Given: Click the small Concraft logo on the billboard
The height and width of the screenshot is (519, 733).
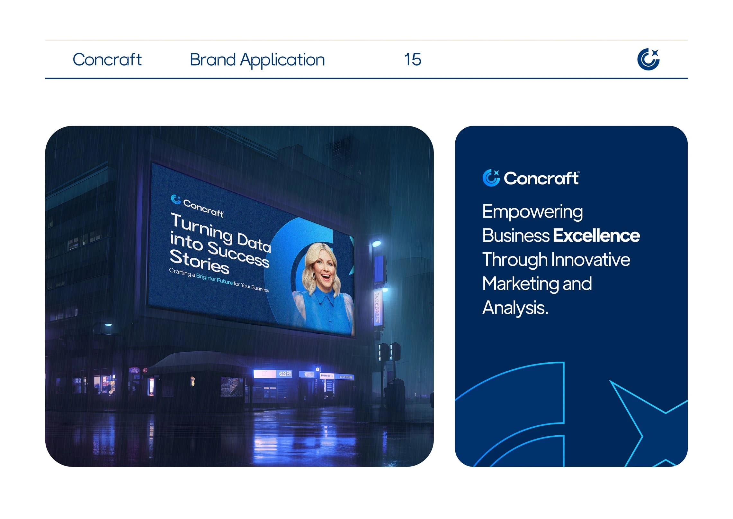Looking at the screenshot, I should [175, 199].
